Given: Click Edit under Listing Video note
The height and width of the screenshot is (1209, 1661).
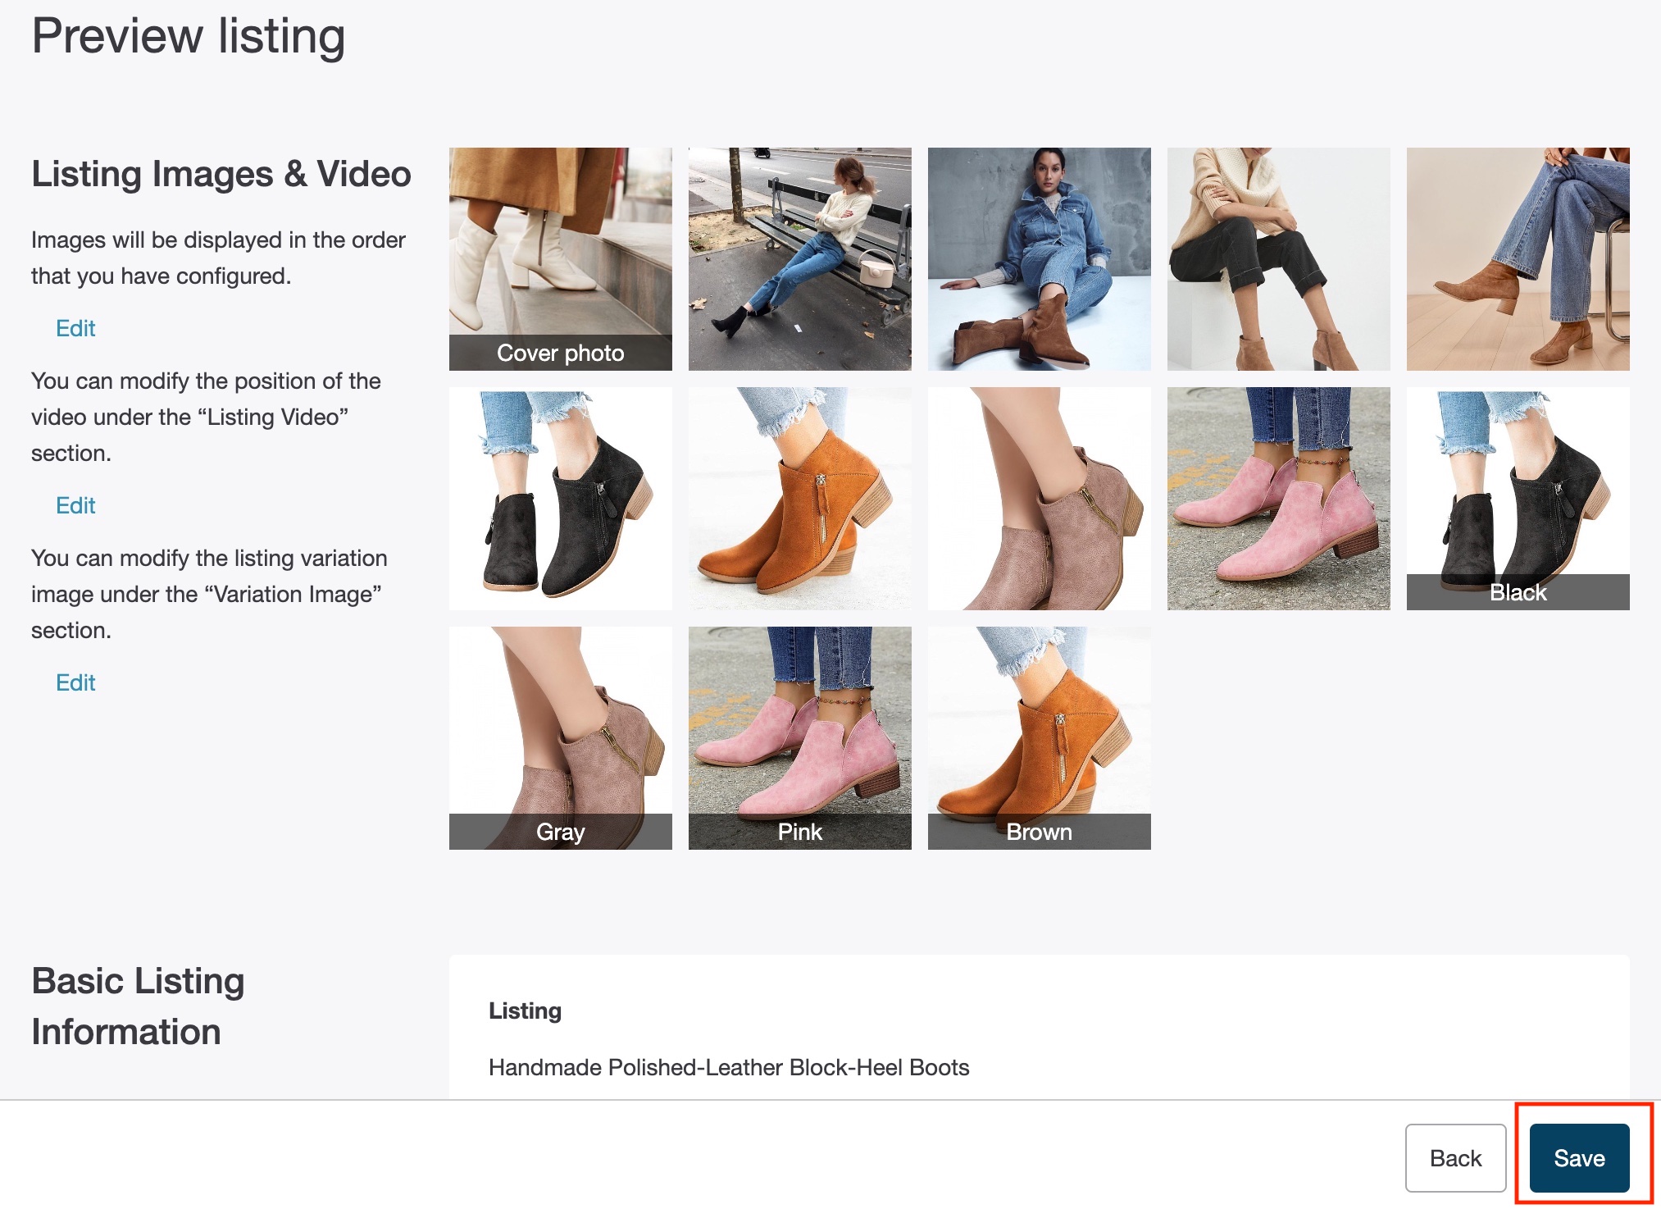Looking at the screenshot, I should pyautogui.click(x=75, y=505).
